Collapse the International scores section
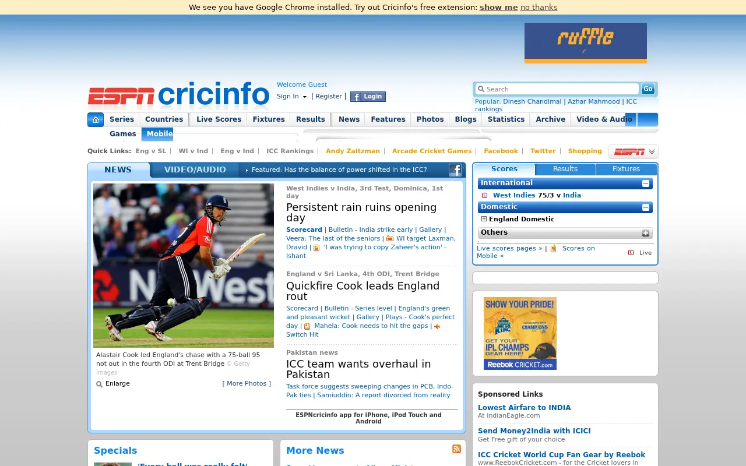 click(x=646, y=183)
